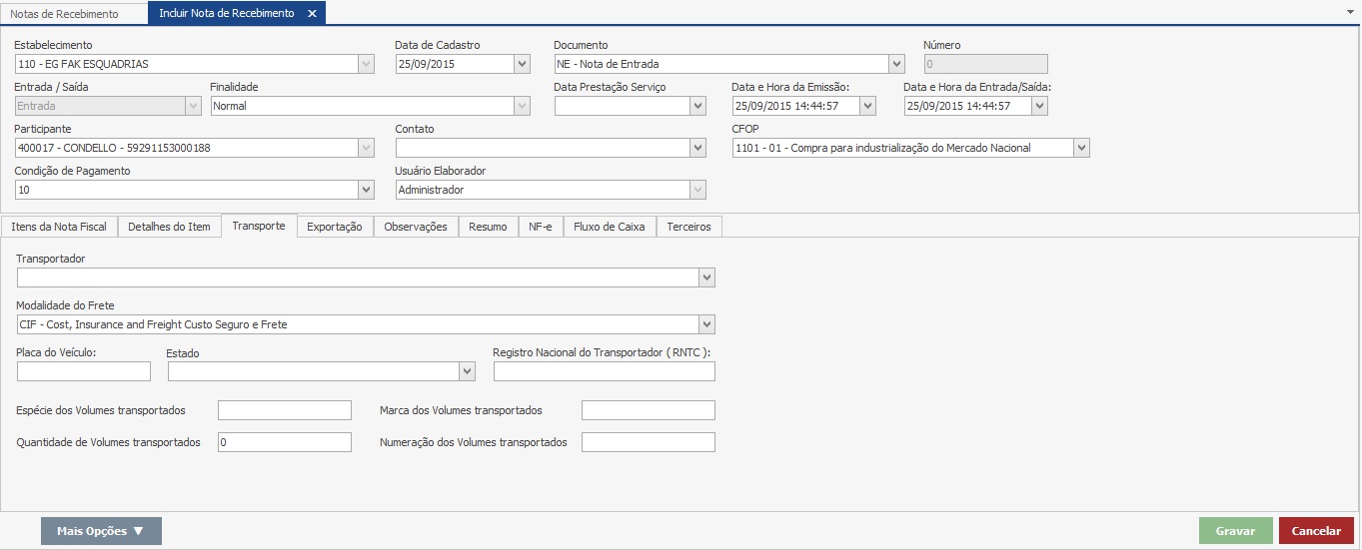This screenshot has height=550, width=1362.
Task: Open the tab list arrow at top right
Action: click(x=1351, y=9)
